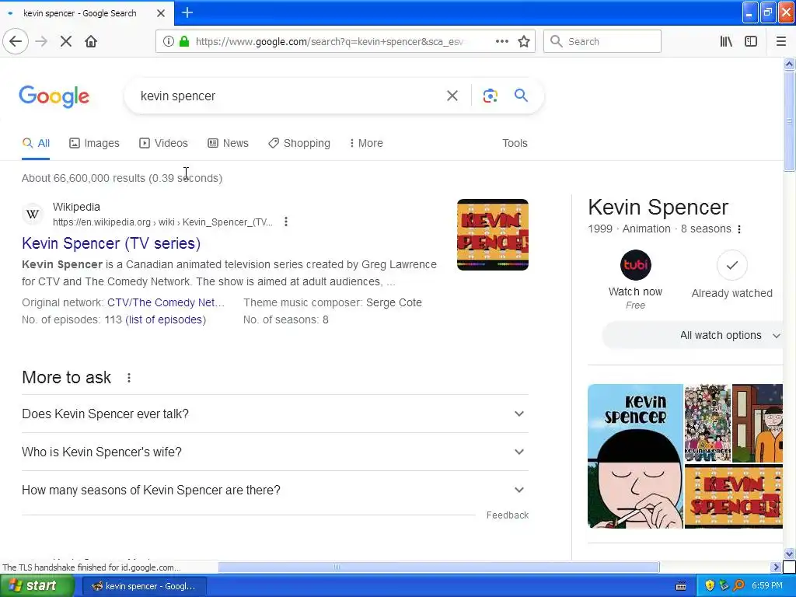The width and height of the screenshot is (796, 597).
Task: Open options dots next to 8 seasons
Action: [739, 229]
